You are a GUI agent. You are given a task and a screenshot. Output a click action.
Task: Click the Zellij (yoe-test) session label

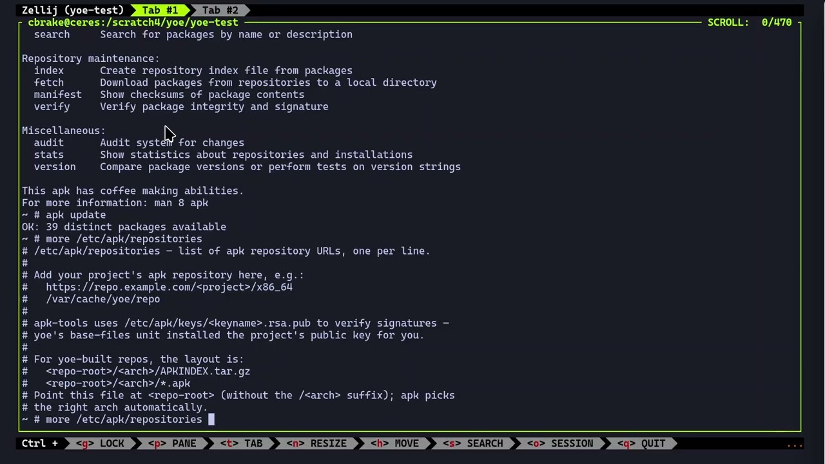coord(73,10)
